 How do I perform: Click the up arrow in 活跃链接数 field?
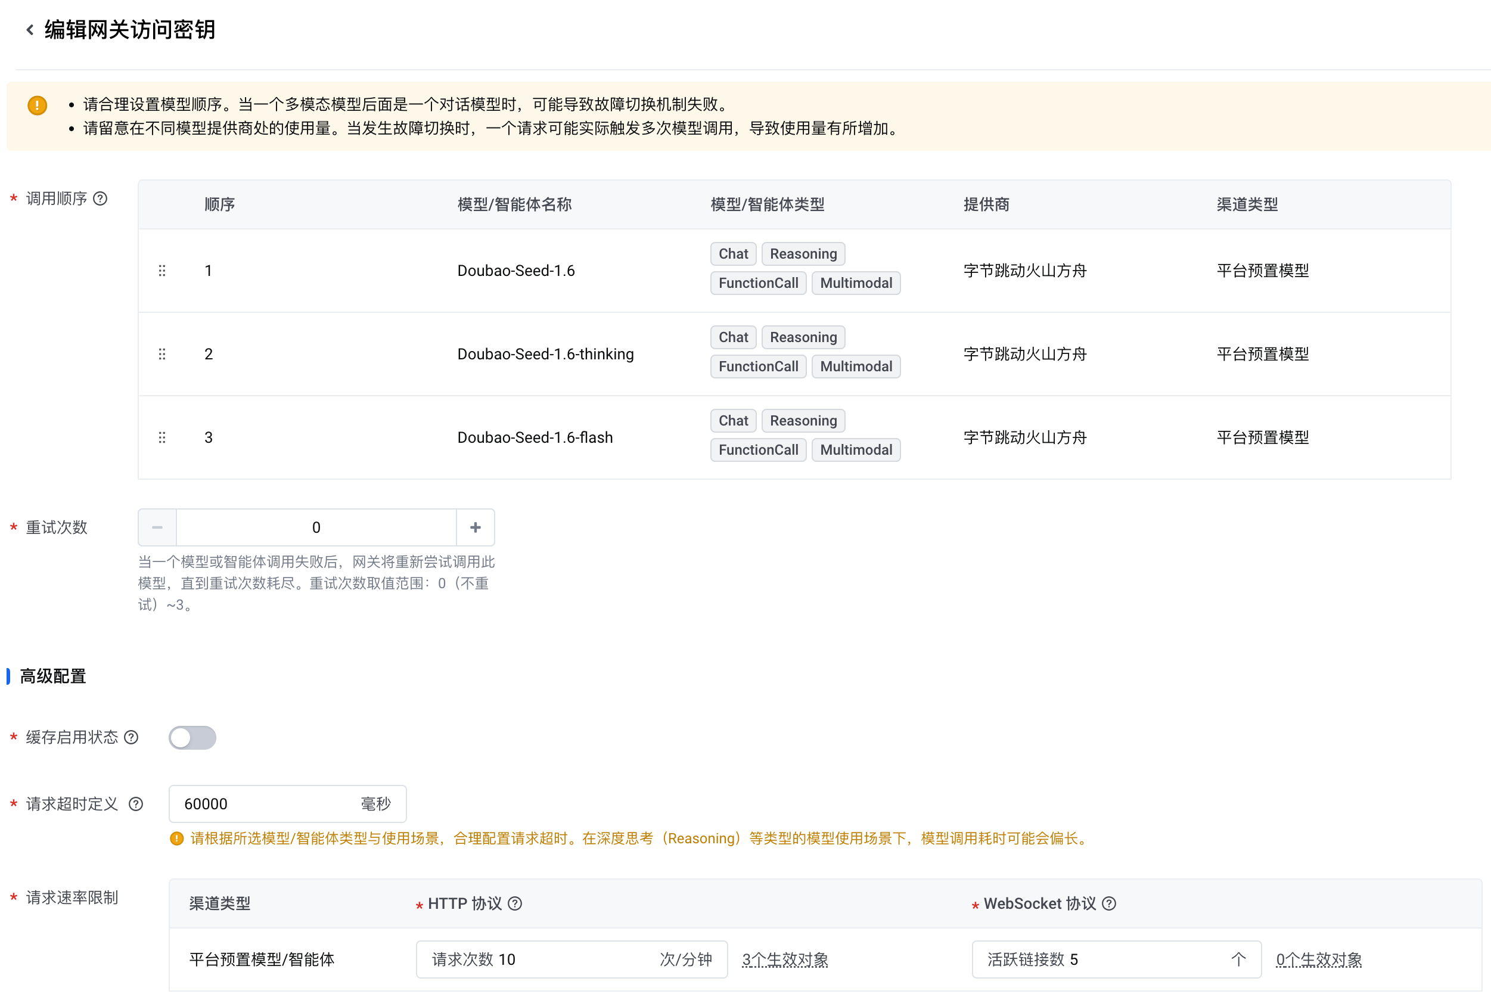click(x=1238, y=959)
